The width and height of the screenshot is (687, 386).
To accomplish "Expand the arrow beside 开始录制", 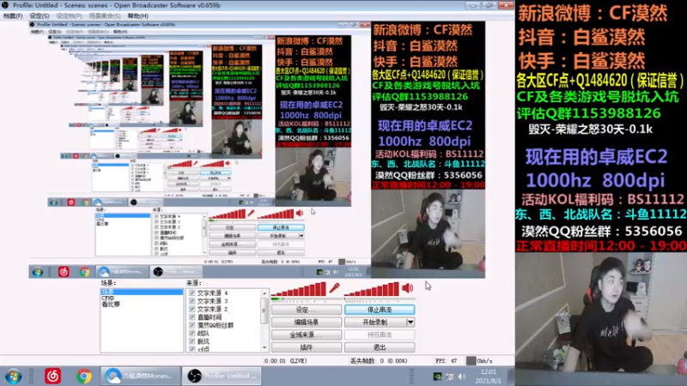I will pyautogui.click(x=410, y=323).
